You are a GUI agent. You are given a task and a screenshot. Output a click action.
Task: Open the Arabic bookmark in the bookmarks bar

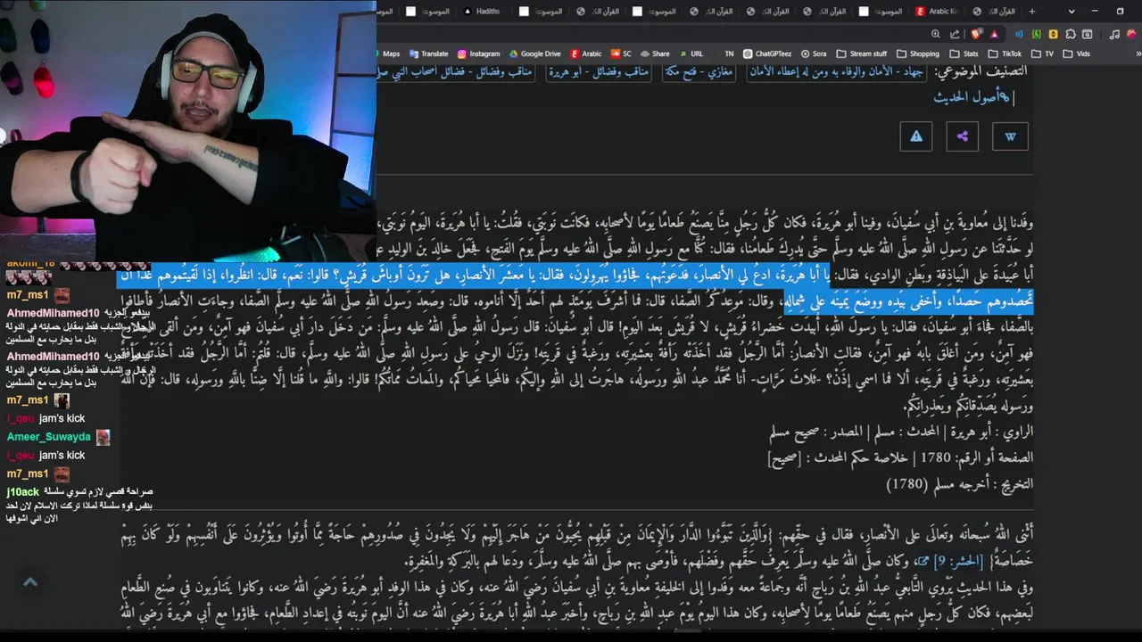(x=586, y=53)
